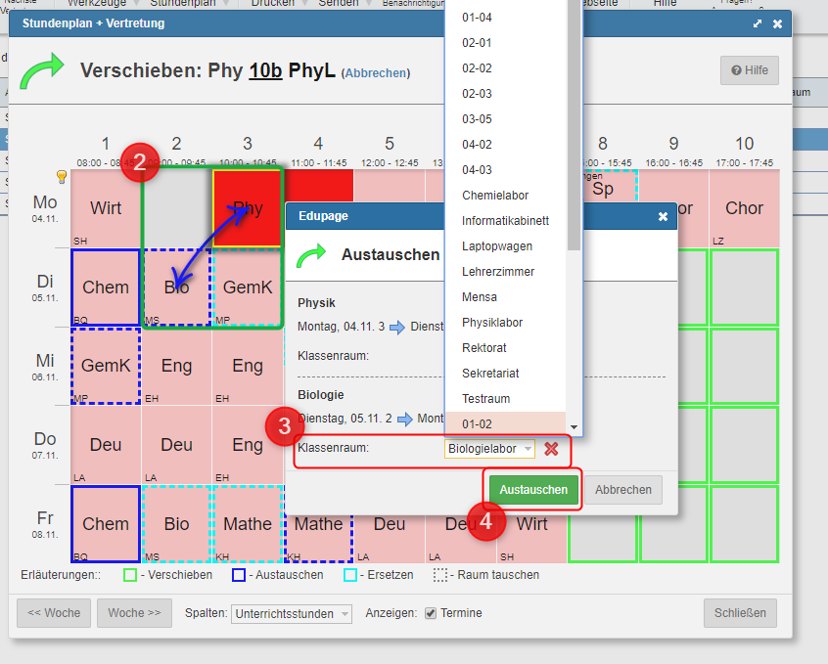Select Wednesday's GemK lesson in period 1
Image resolution: width=828 pixels, height=664 pixels.
pyautogui.click(x=106, y=366)
